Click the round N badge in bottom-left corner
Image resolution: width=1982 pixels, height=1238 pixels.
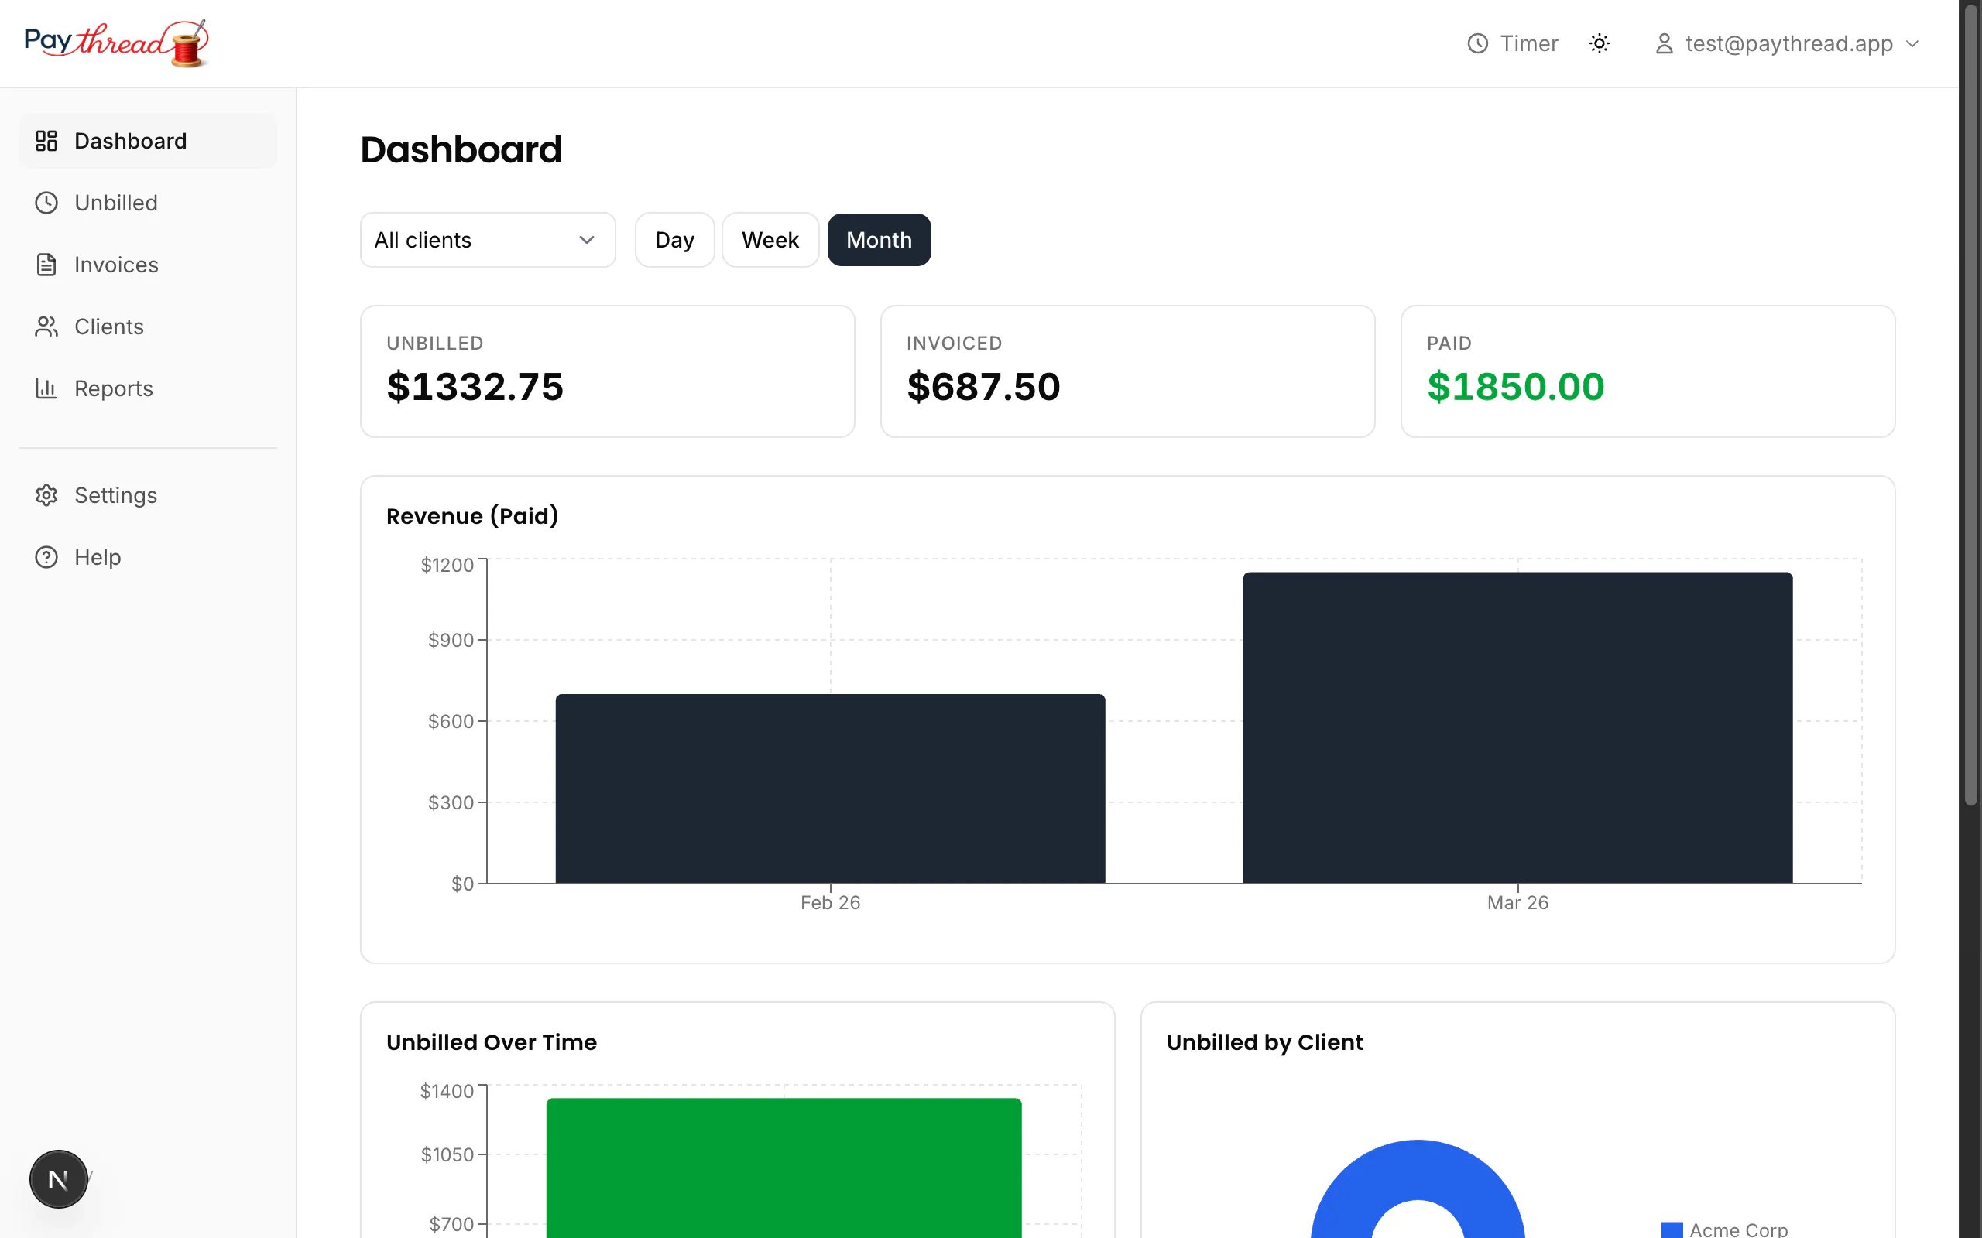click(x=59, y=1179)
